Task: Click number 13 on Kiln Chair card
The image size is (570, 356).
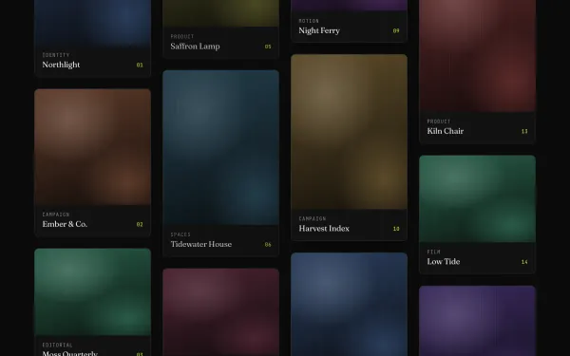Action: (524, 132)
